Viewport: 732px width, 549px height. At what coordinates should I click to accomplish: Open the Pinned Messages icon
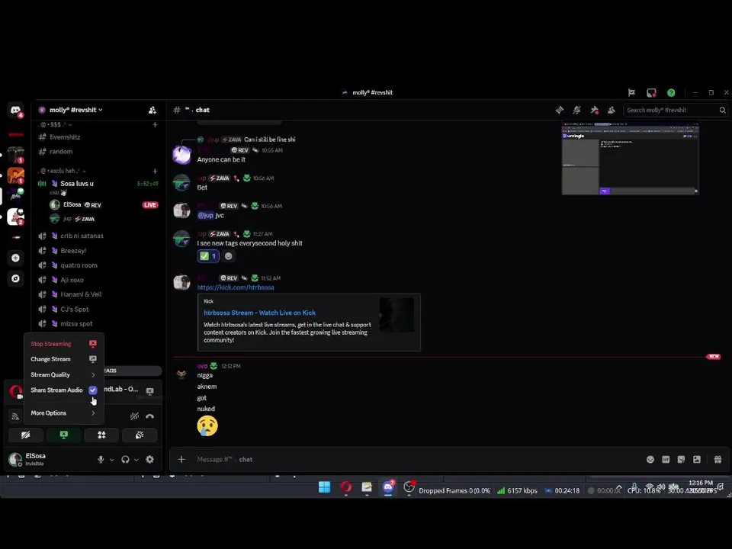click(x=594, y=110)
